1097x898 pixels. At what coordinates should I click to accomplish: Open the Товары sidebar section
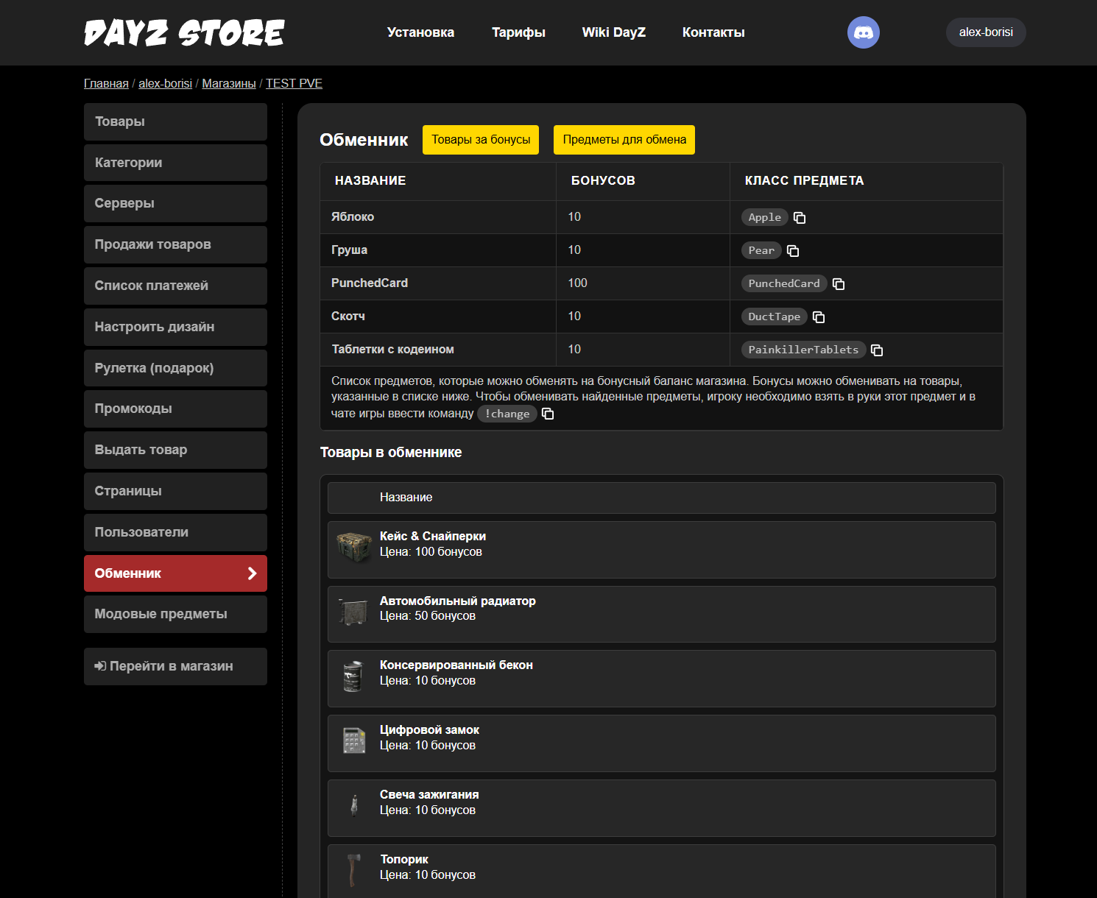tap(175, 121)
